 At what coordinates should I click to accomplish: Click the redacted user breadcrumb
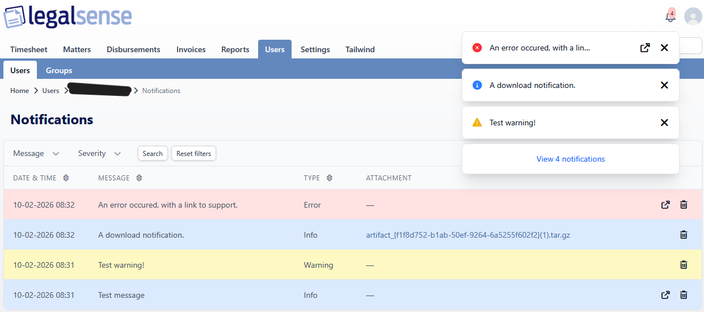(100, 90)
